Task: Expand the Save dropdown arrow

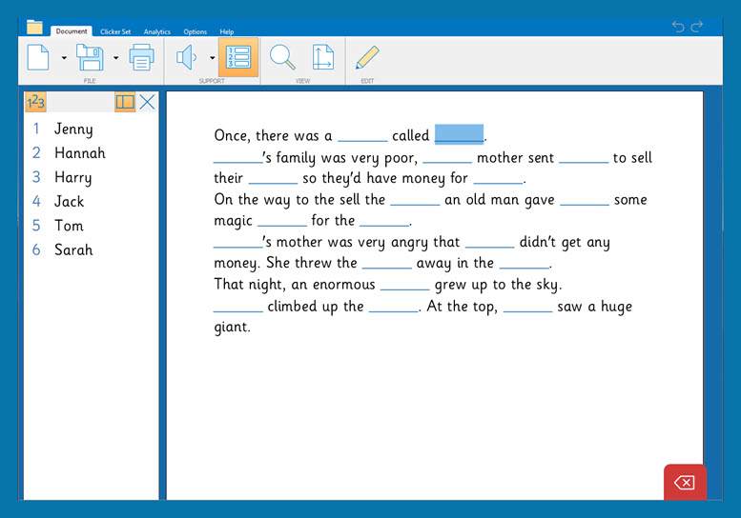Action: click(115, 58)
